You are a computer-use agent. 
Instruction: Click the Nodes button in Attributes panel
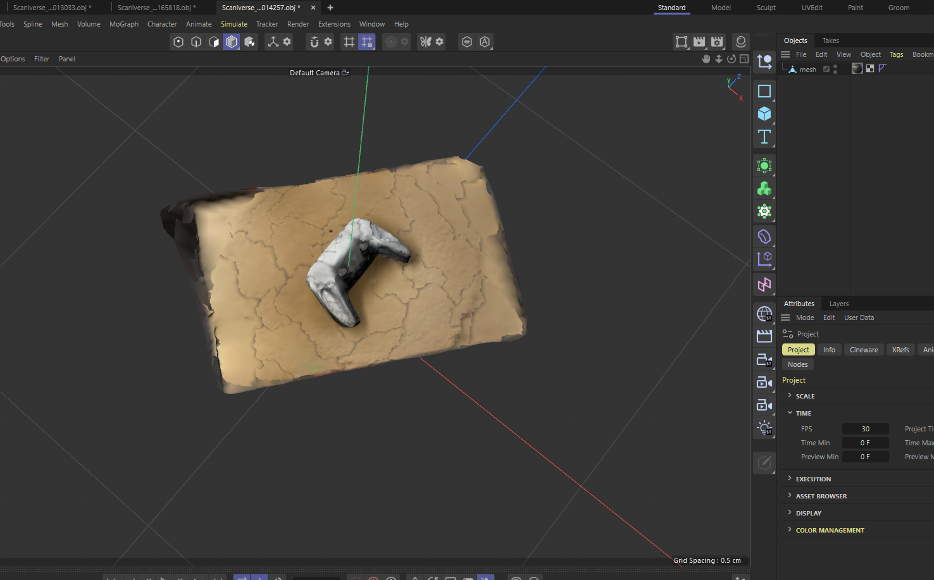point(797,364)
